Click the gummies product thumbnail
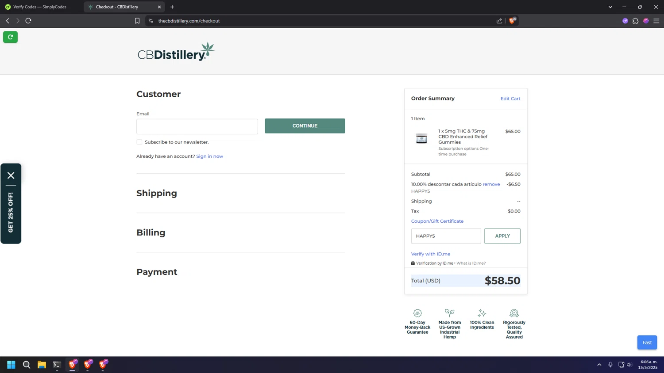664x373 pixels. coord(421,138)
